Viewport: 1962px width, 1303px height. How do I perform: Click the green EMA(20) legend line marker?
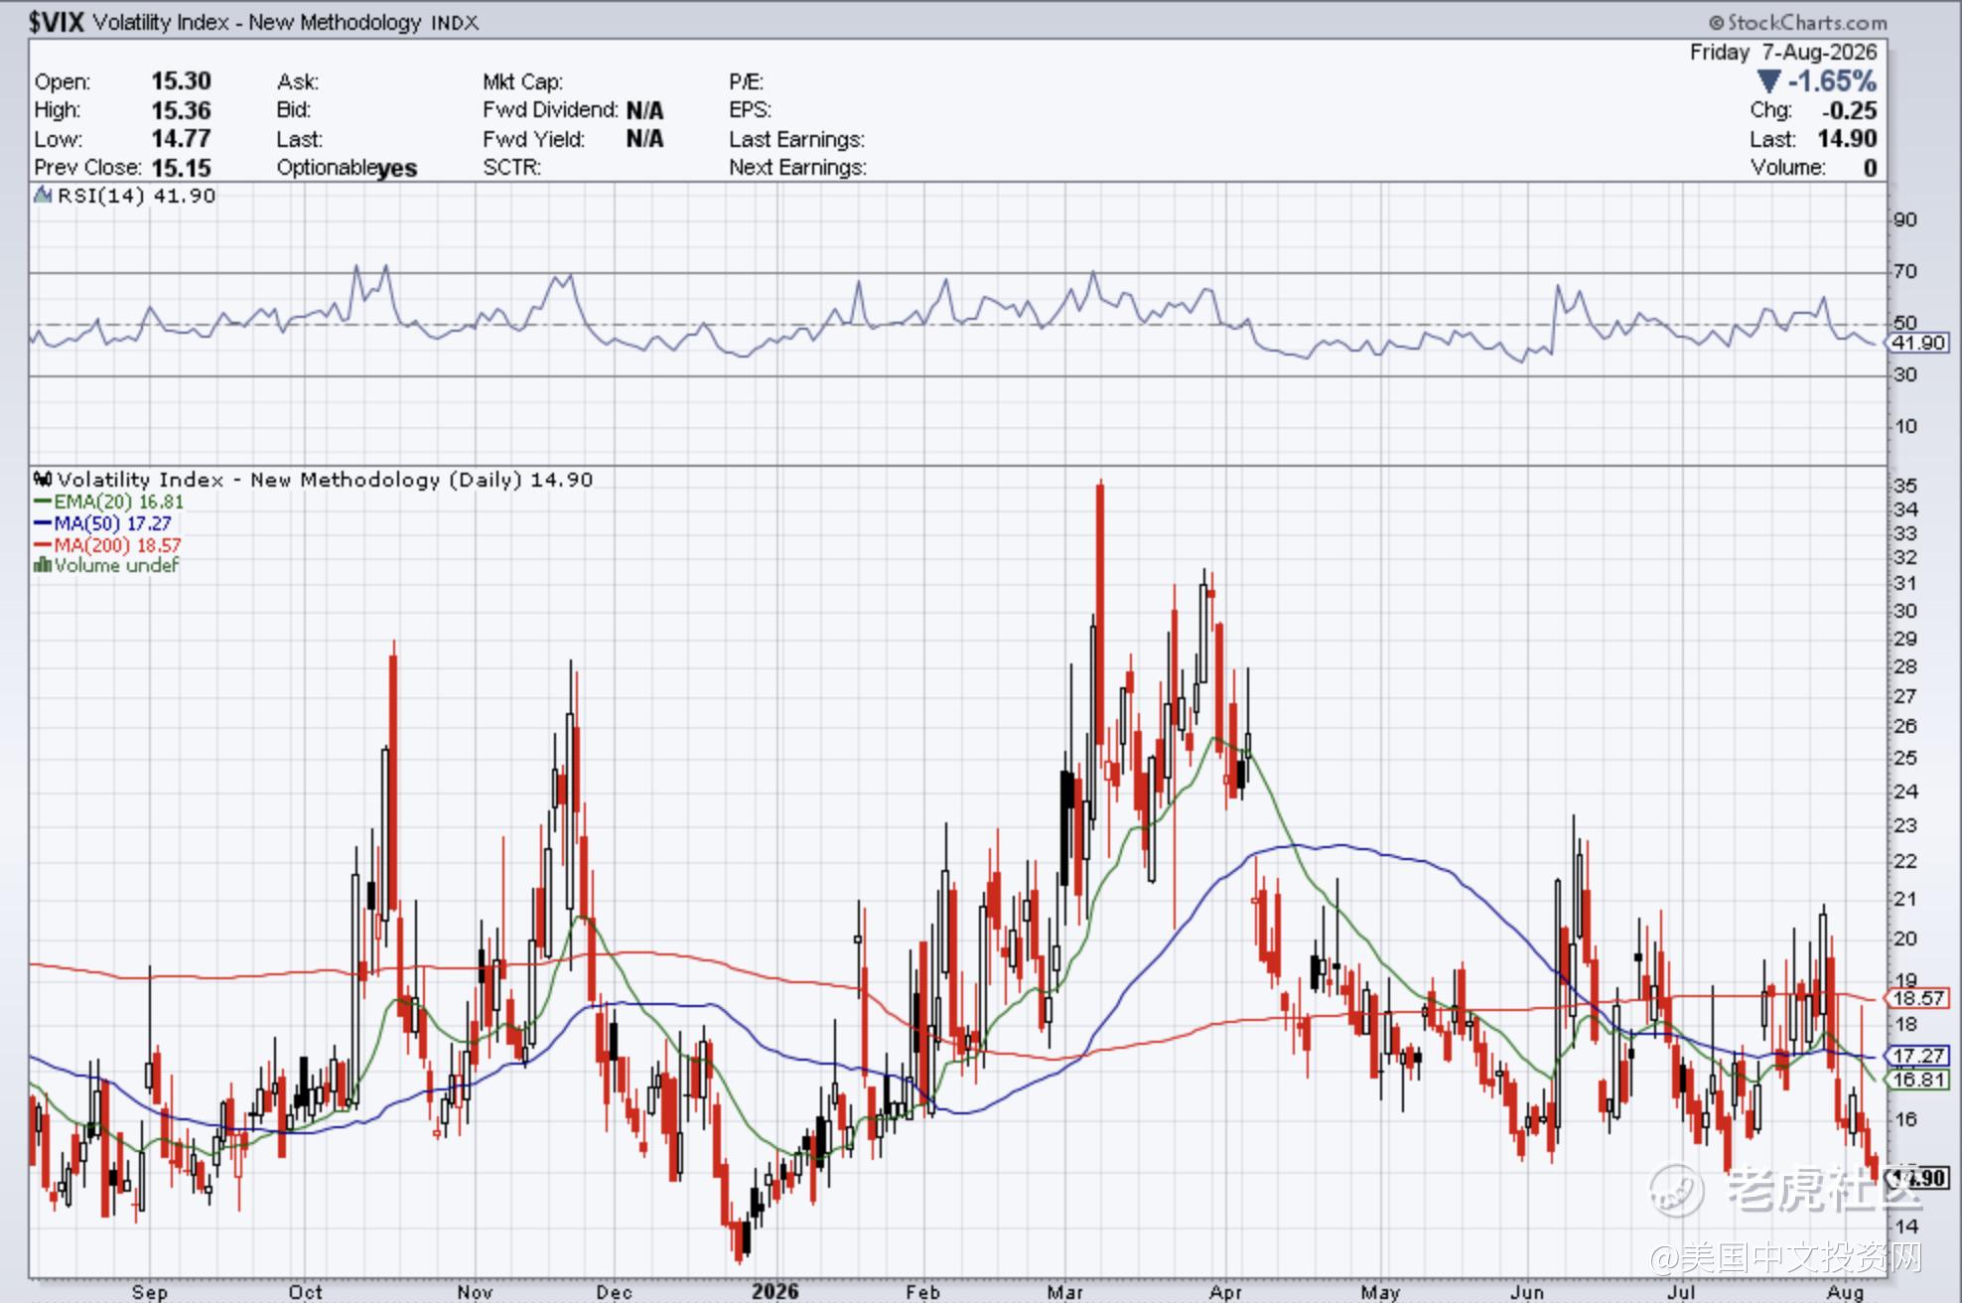(x=43, y=503)
